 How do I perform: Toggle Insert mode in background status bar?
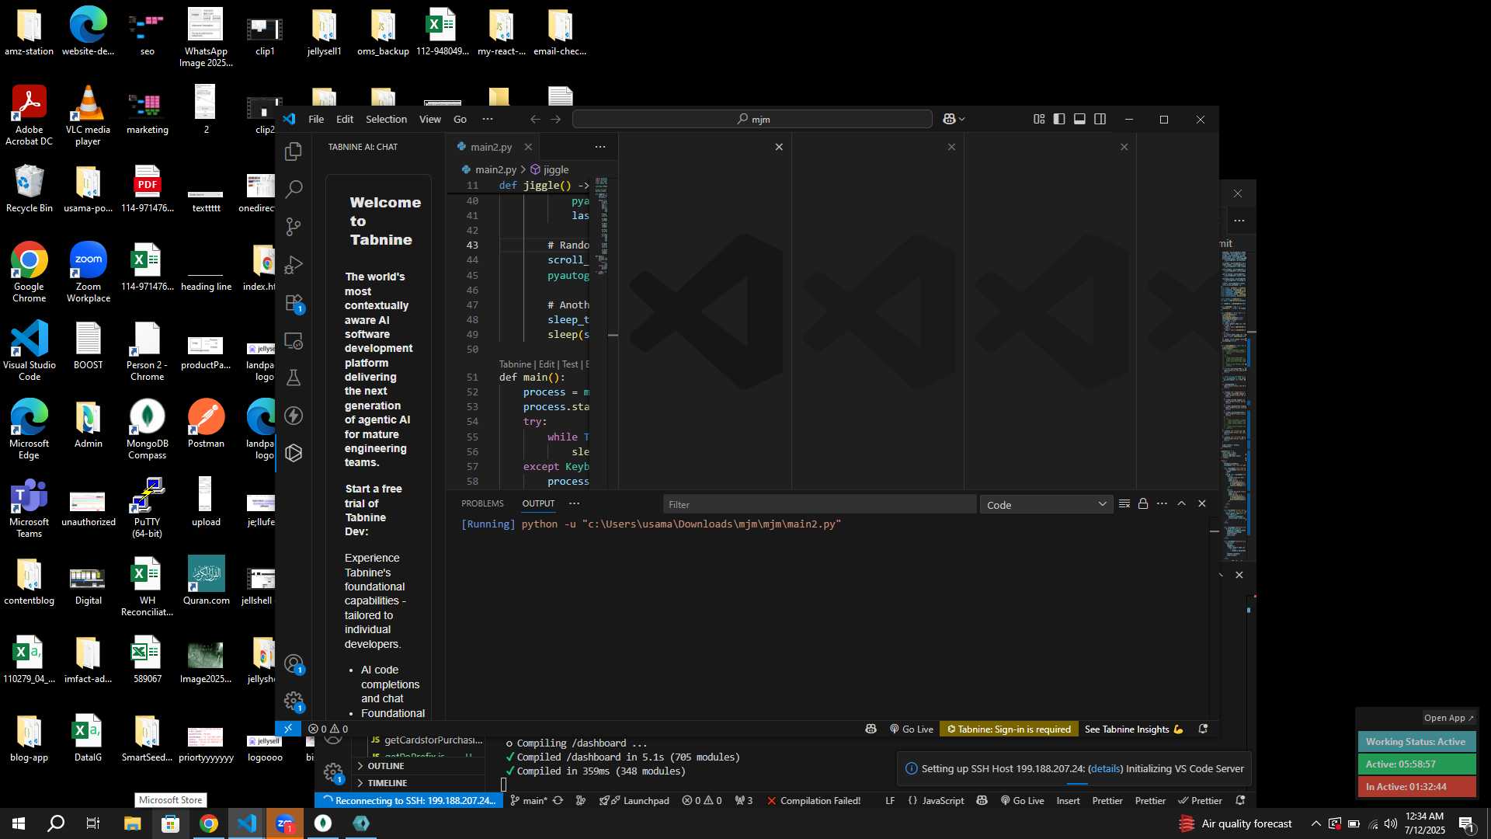[x=1068, y=800]
